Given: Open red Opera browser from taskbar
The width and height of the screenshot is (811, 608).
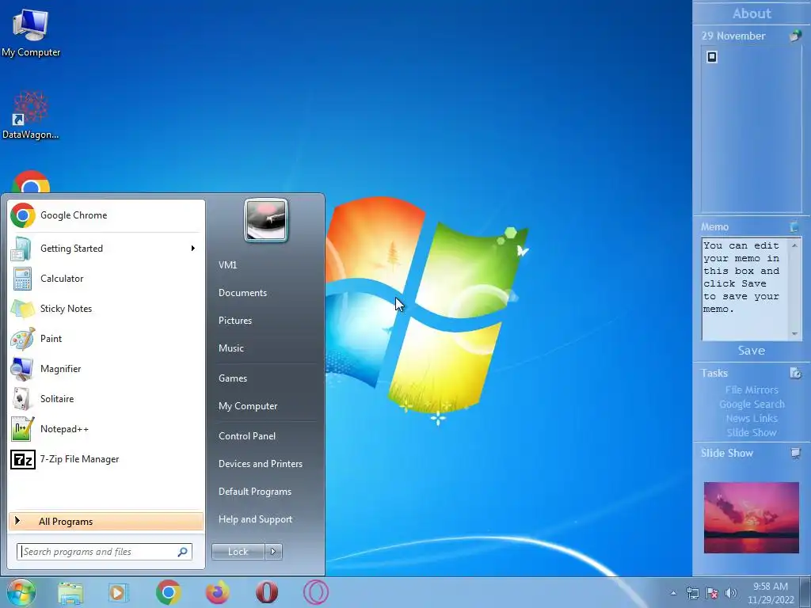Looking at the screenshot, I should point(266,592).
